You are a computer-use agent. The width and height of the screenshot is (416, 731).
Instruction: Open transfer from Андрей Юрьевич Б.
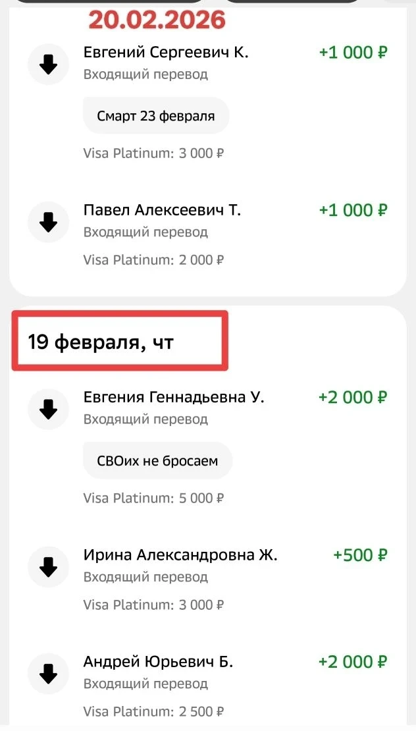tap(158, 662)
